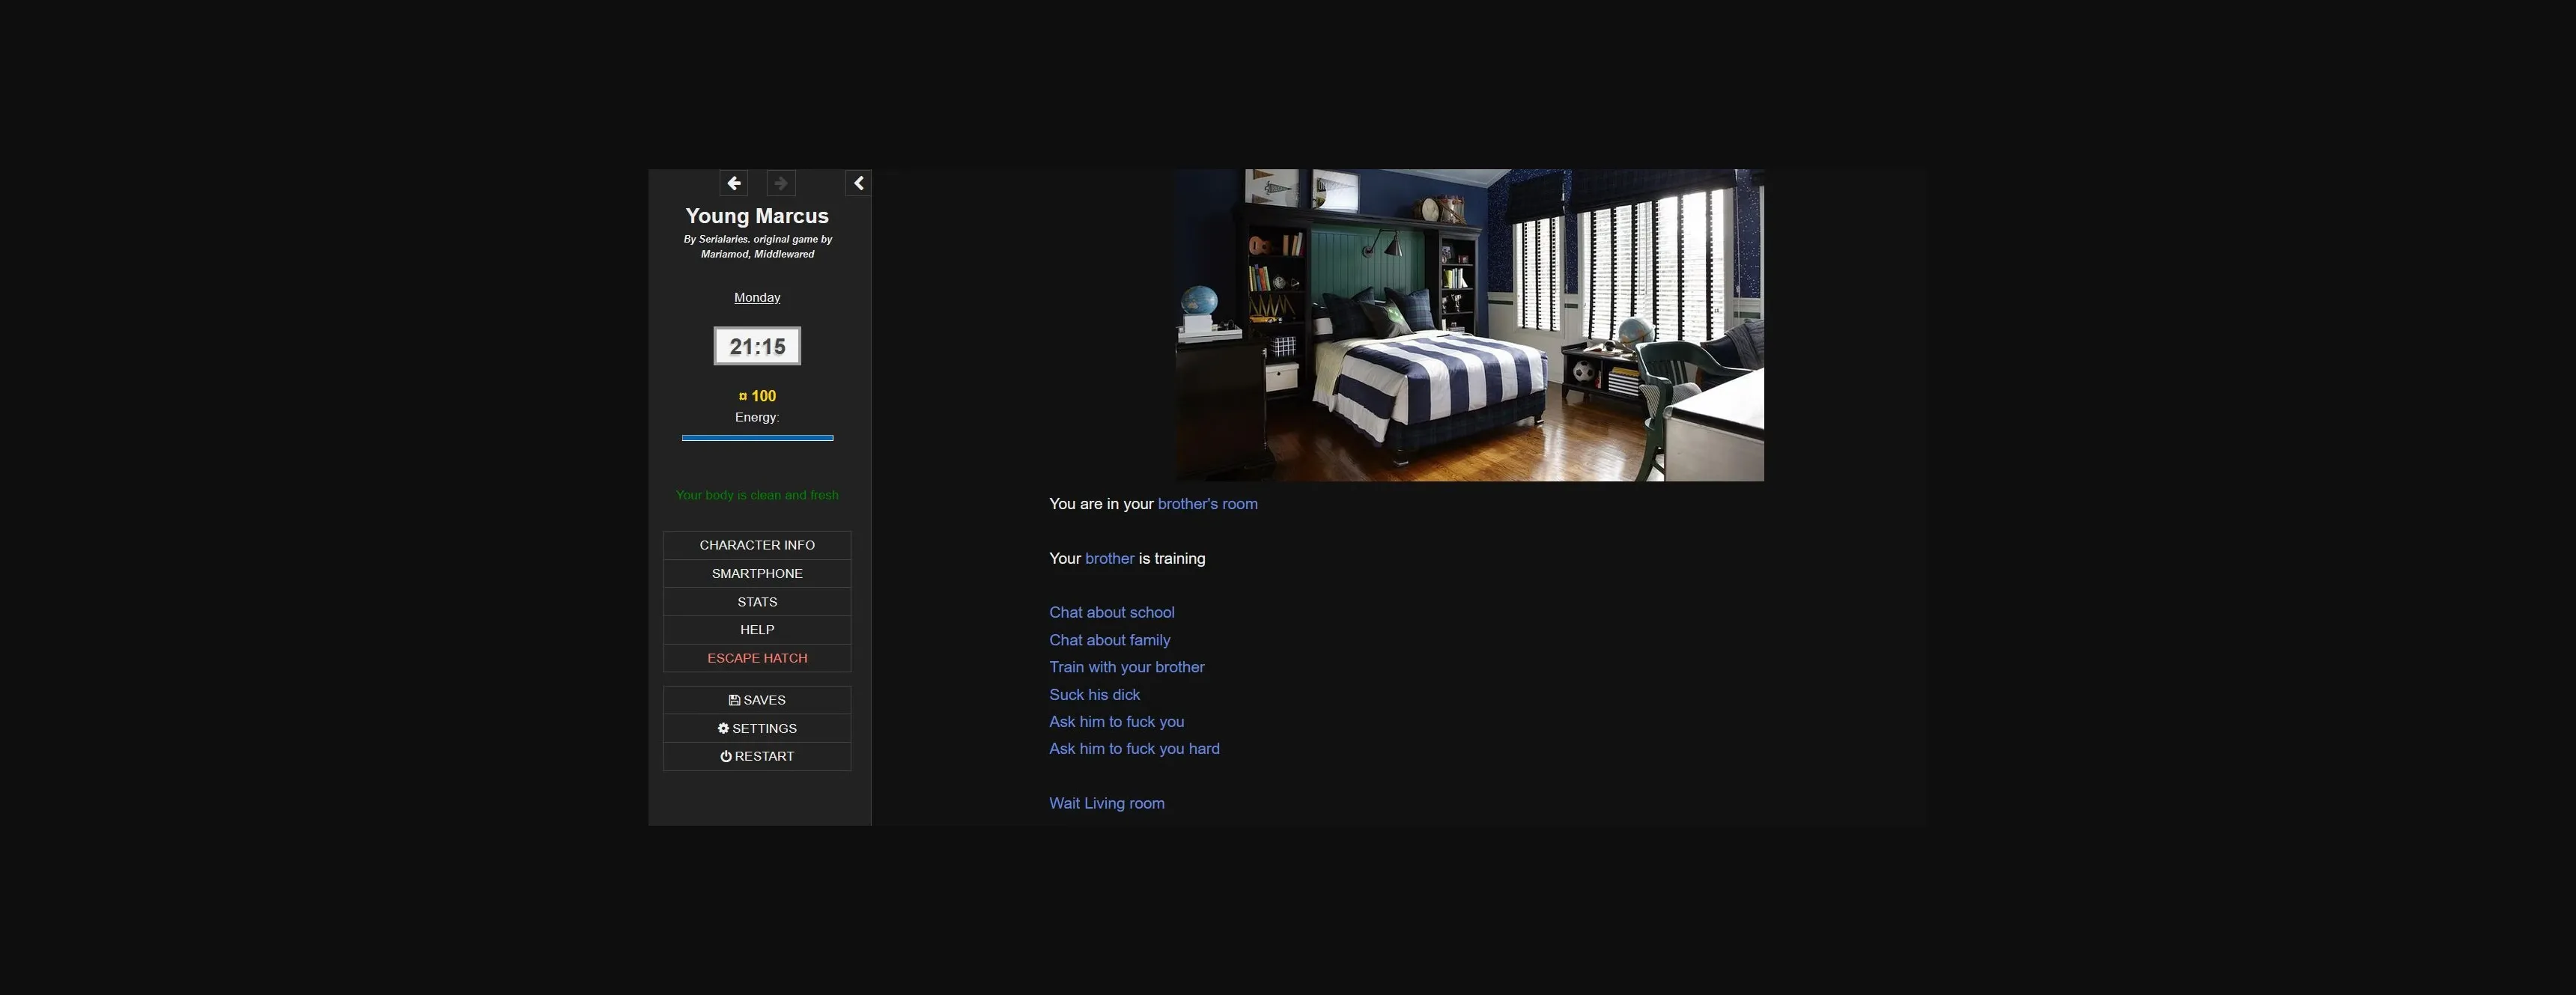Image resolution: width=2576 pixels, height=995 pixels.
Task: Open the HELP screen
Action: pyautogui.click(x=757, y=629)
